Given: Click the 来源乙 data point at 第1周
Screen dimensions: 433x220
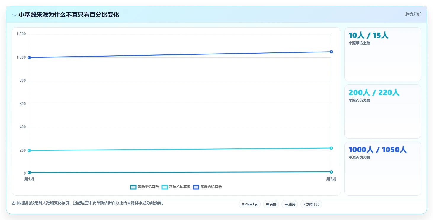Looking at the screenshot, I should pyautogui.click(x=29, y=150).
